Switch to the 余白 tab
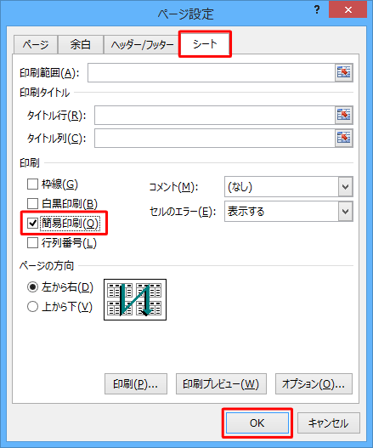This screenshot has width=373, height=448. [81, 44]
